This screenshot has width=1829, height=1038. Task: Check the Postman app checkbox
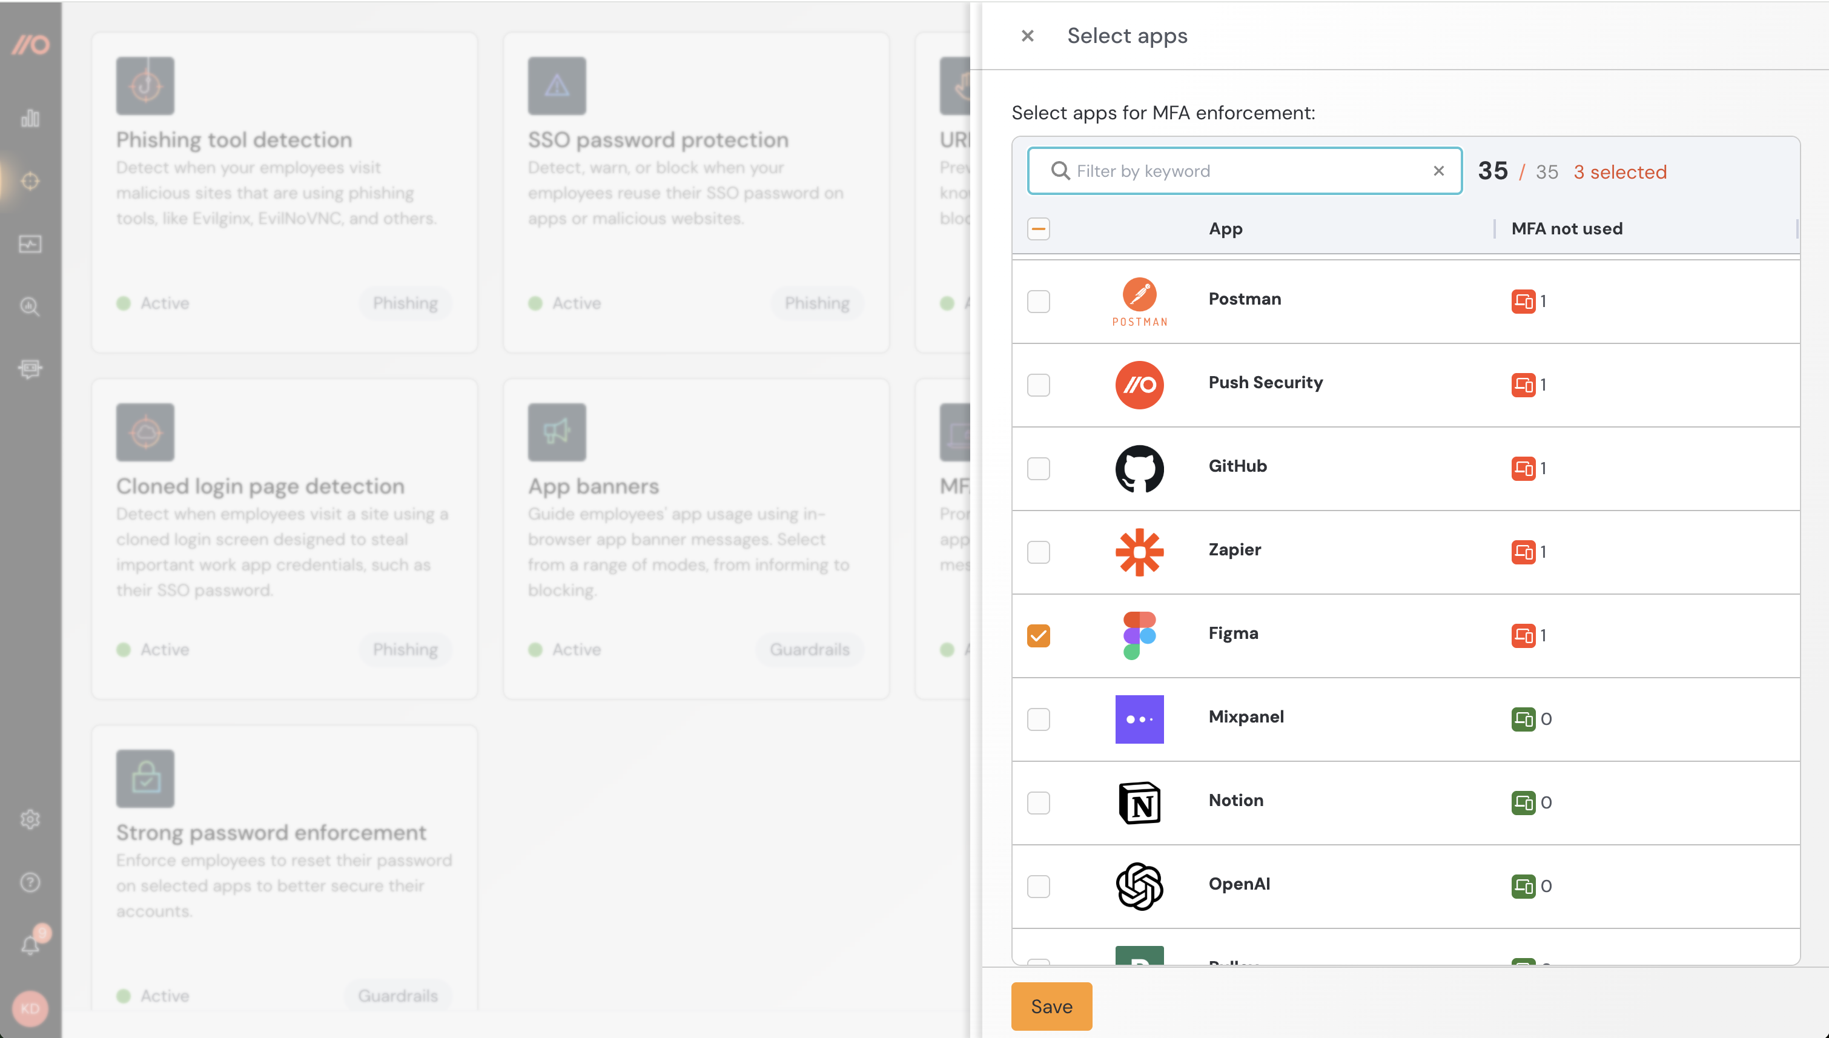pyautogui.click(x=1039, y=302)
